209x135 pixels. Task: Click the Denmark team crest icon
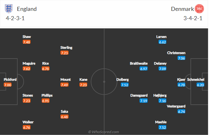[x=199, y=8]
